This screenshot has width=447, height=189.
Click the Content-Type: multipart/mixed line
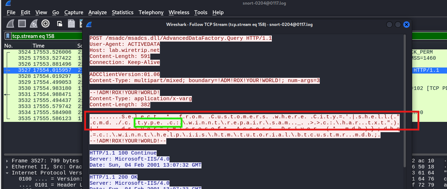[x=205, y=80]
